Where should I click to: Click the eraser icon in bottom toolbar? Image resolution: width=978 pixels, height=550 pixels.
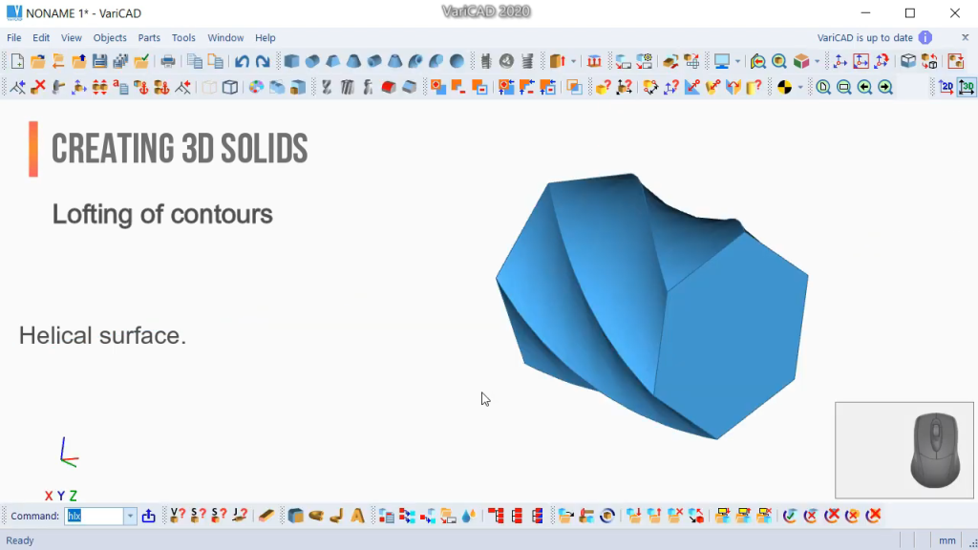point(266,516)
